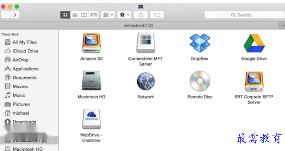This screenshot has width=285, height=151.
Task: Select the Macintosh HD disk icon in main pane
Action: [91, 81]
